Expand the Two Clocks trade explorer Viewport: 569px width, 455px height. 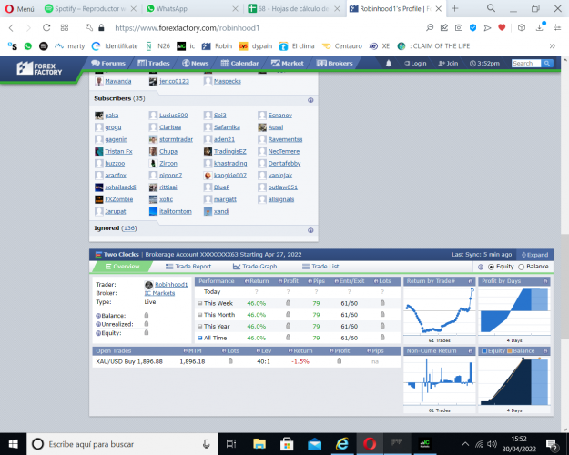pos(535,255)
